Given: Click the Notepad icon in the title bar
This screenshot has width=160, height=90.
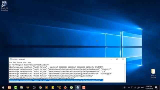Looking at the screenshot, I should (x=10, y=59).
